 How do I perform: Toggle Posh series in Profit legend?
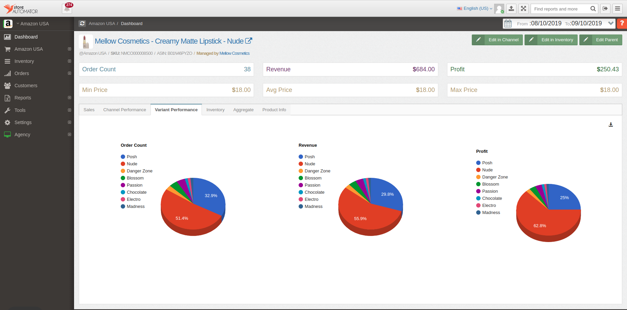pyautogui.click(x=484, y=163)
